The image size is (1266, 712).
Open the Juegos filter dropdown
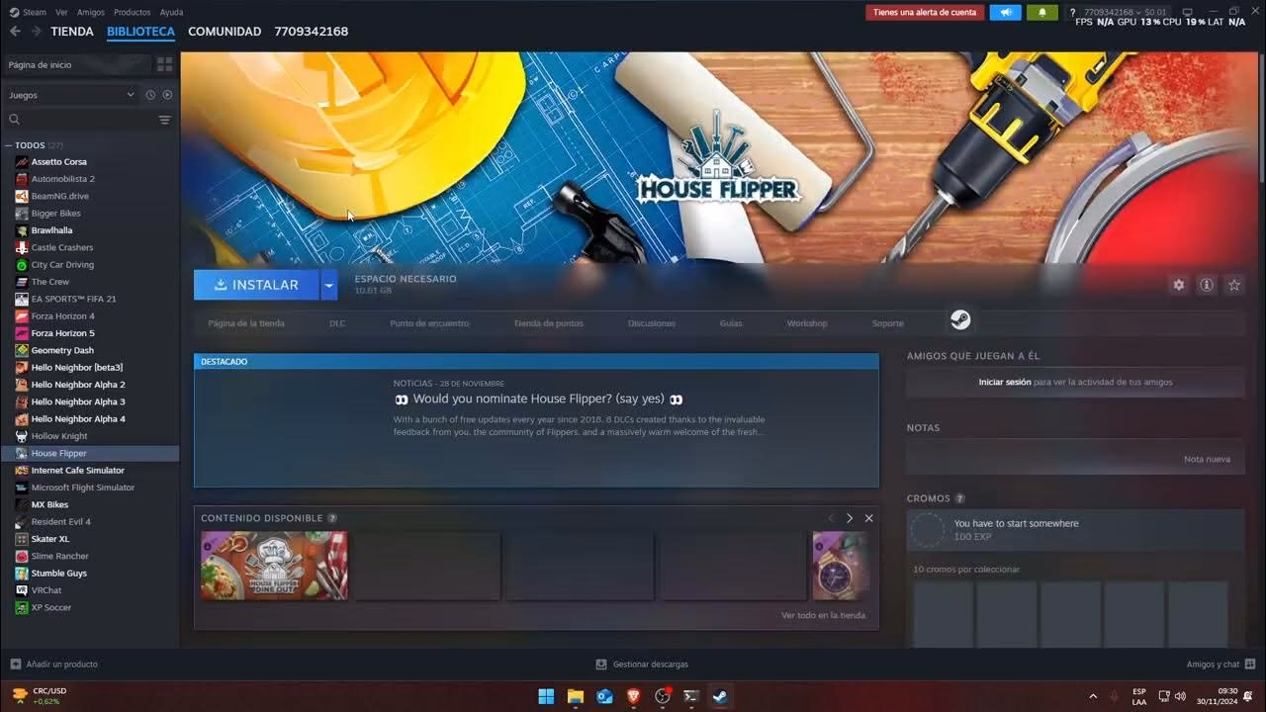[x=71, y=95]
